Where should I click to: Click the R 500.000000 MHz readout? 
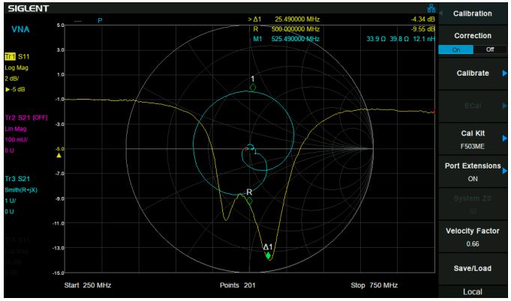click(286, 29)
